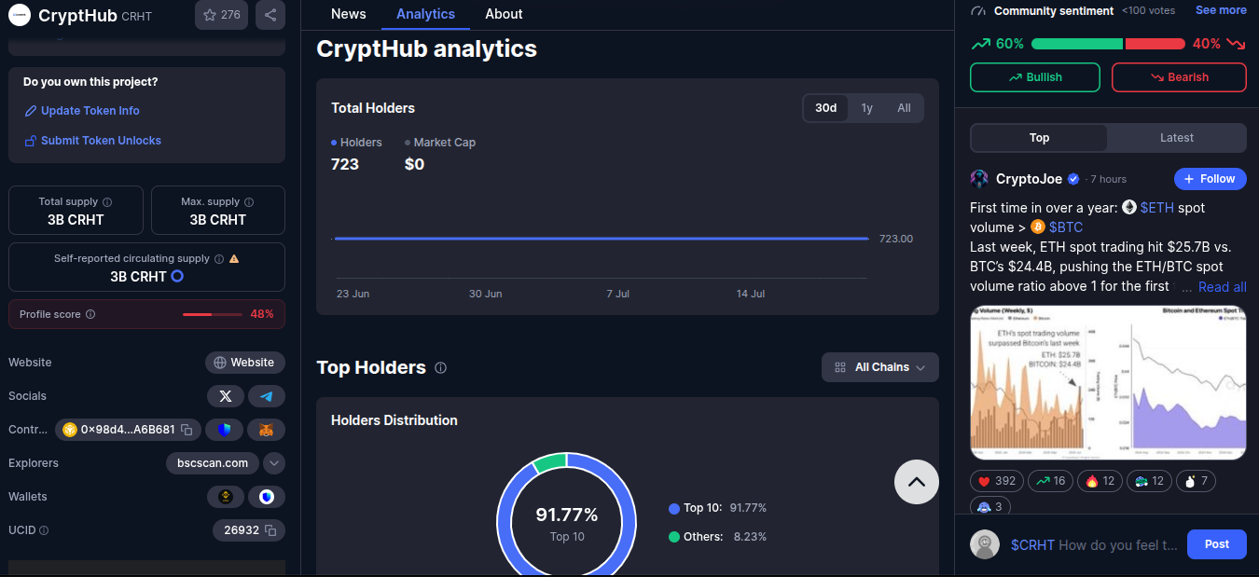The image size is (1259, 577).
Task: Select the 1y time range
Action: pyautogui.click(x=867, y=108)
